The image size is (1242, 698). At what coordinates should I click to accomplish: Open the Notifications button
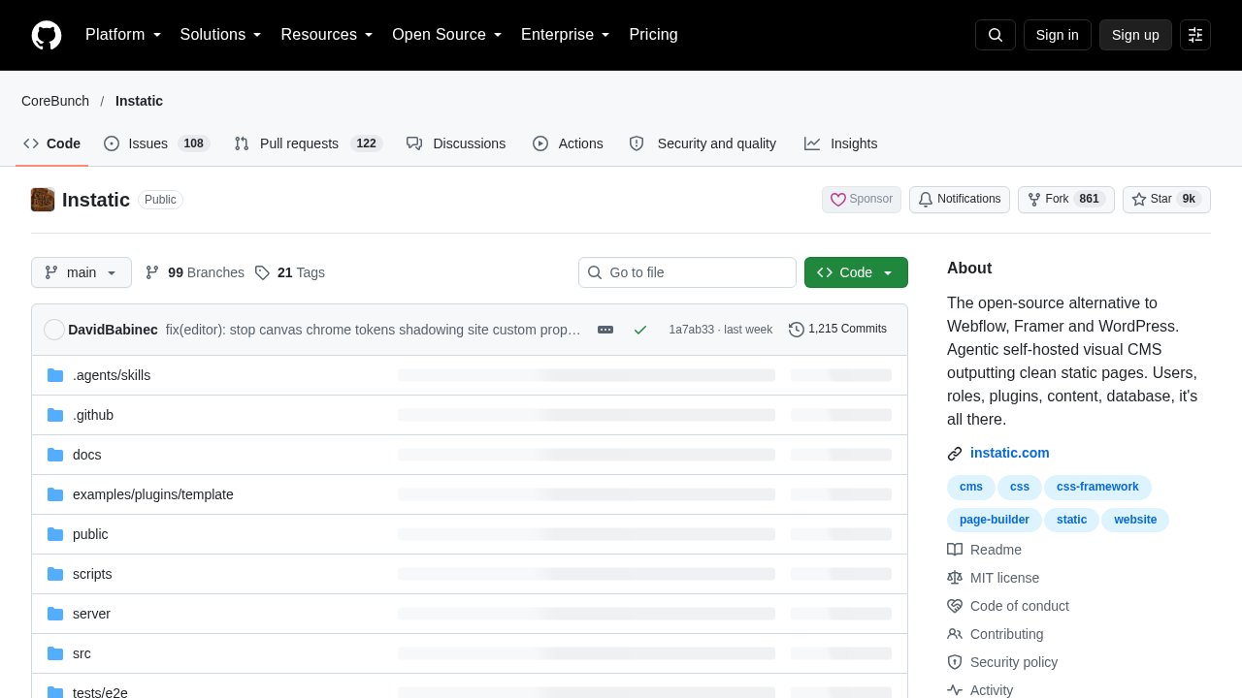(960, 200)
